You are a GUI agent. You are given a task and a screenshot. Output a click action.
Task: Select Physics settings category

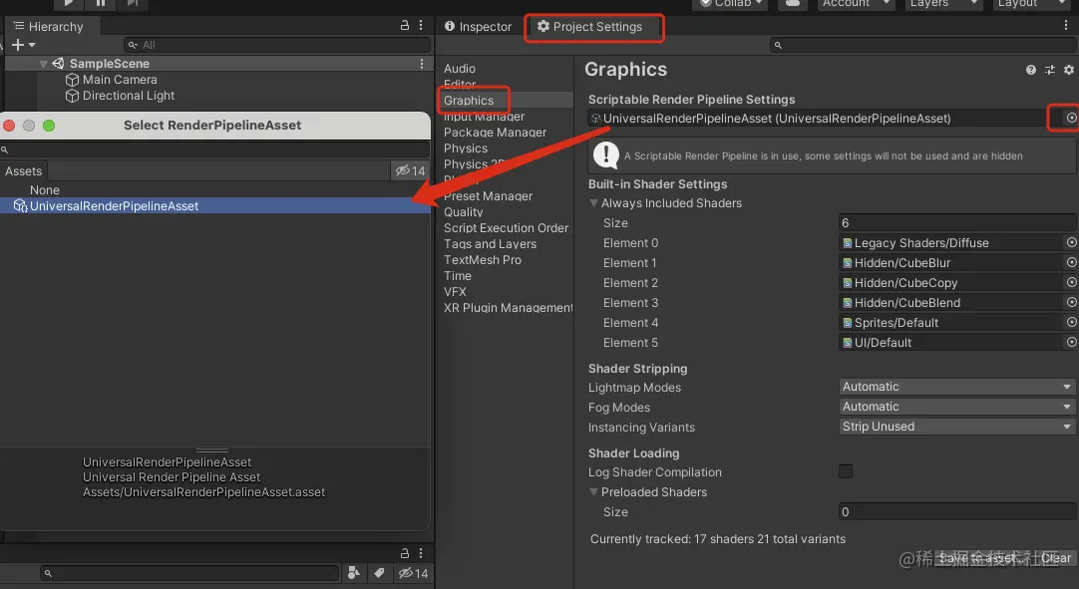[x=466, y=147]
